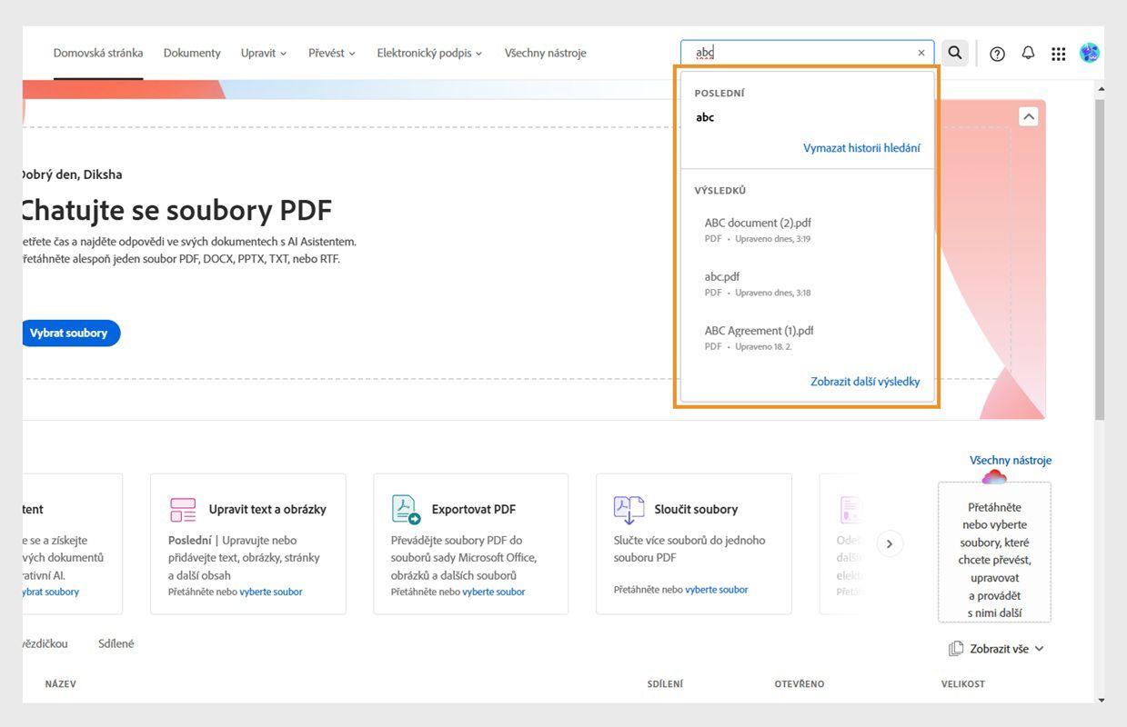Expand the Elektronický podpis menu
Viewport: 1127px width, 727px height.
pos(429,53)
